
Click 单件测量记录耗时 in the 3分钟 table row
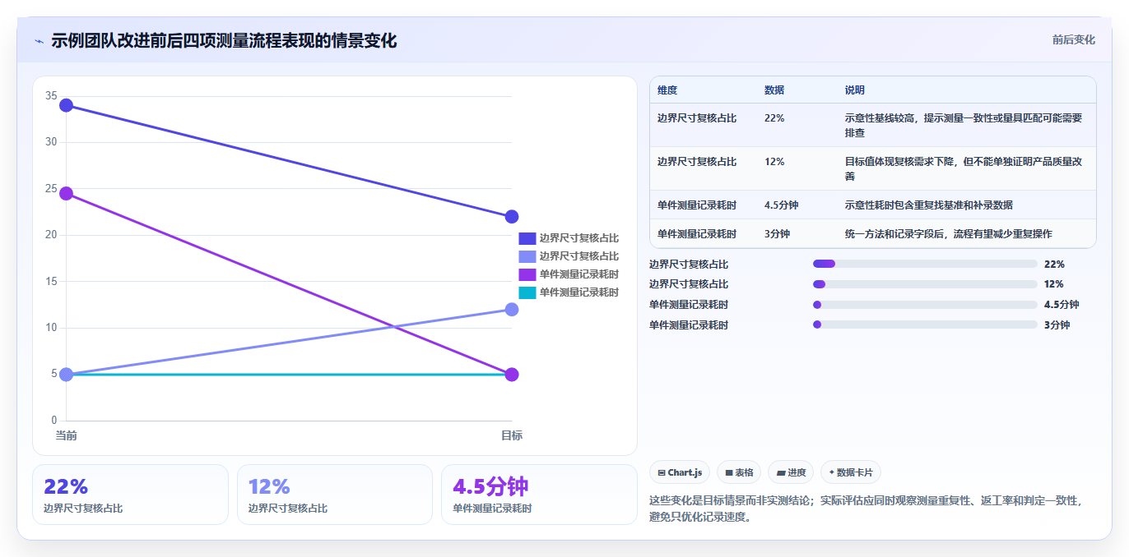pos(697,234)
